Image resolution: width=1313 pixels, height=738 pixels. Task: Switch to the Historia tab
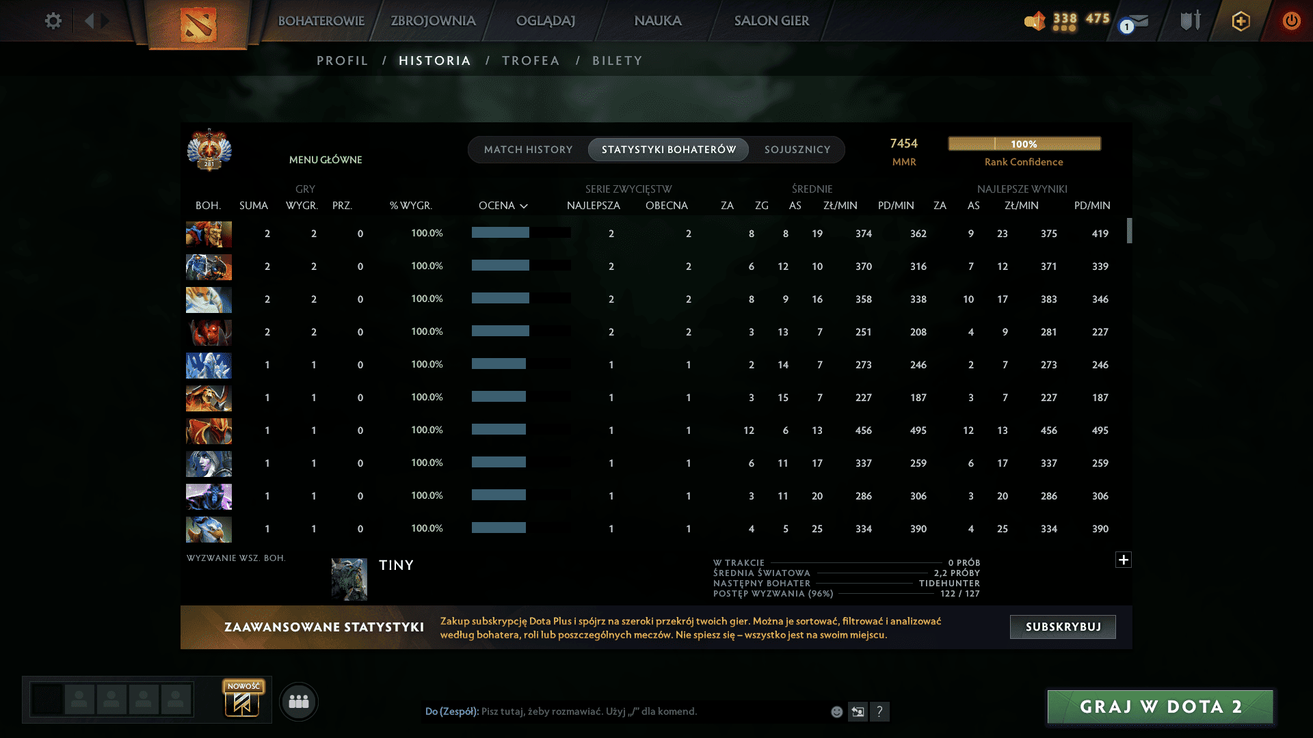tap(435, 61)
